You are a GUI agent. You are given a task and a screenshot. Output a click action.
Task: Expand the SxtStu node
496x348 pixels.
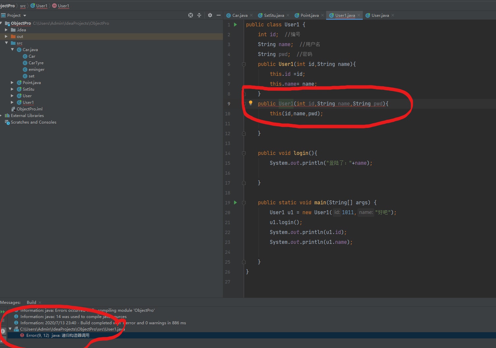12,89
